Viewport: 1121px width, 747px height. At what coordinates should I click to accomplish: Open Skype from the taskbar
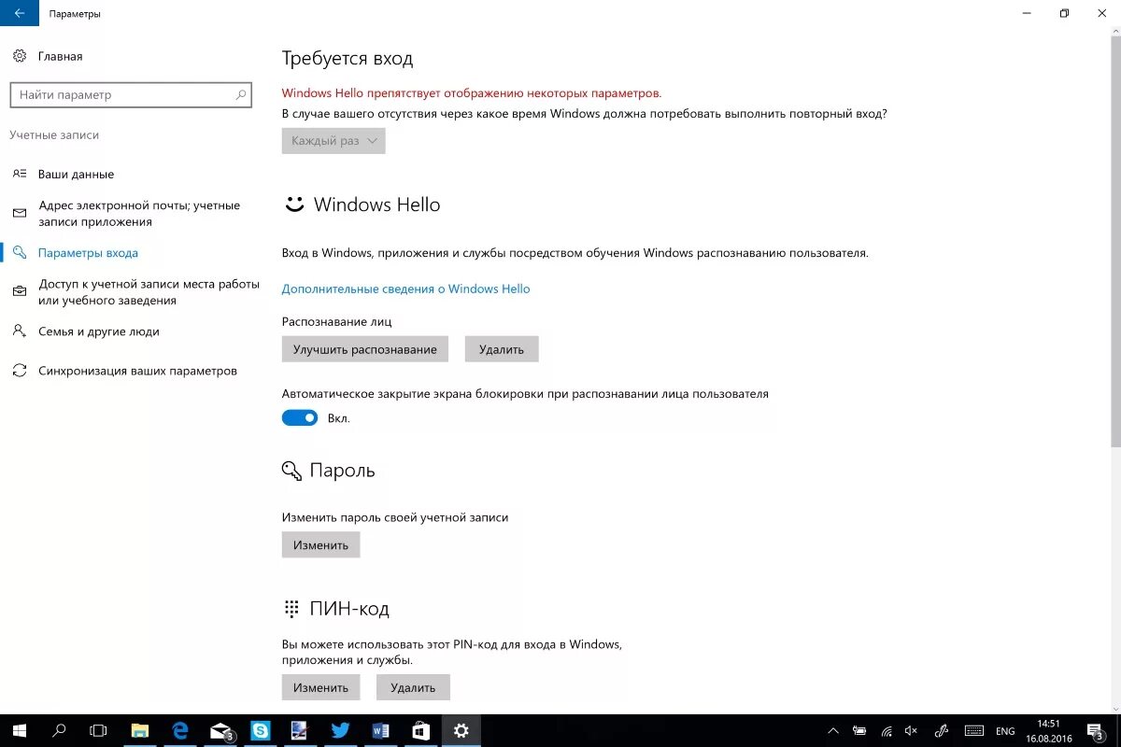[x=262, y=730]
